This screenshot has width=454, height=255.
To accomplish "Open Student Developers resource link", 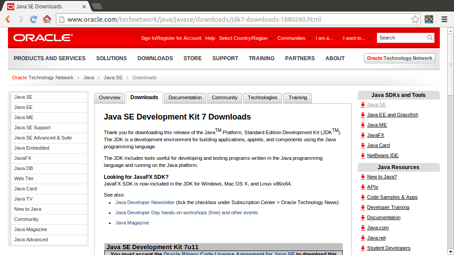I will point(388,248).
